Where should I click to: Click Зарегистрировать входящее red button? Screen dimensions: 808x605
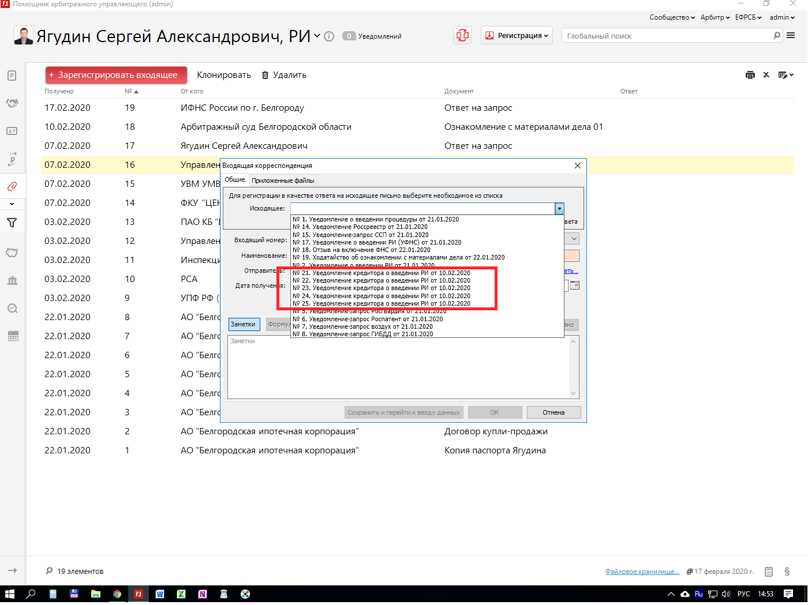click(x=117, y=75)
